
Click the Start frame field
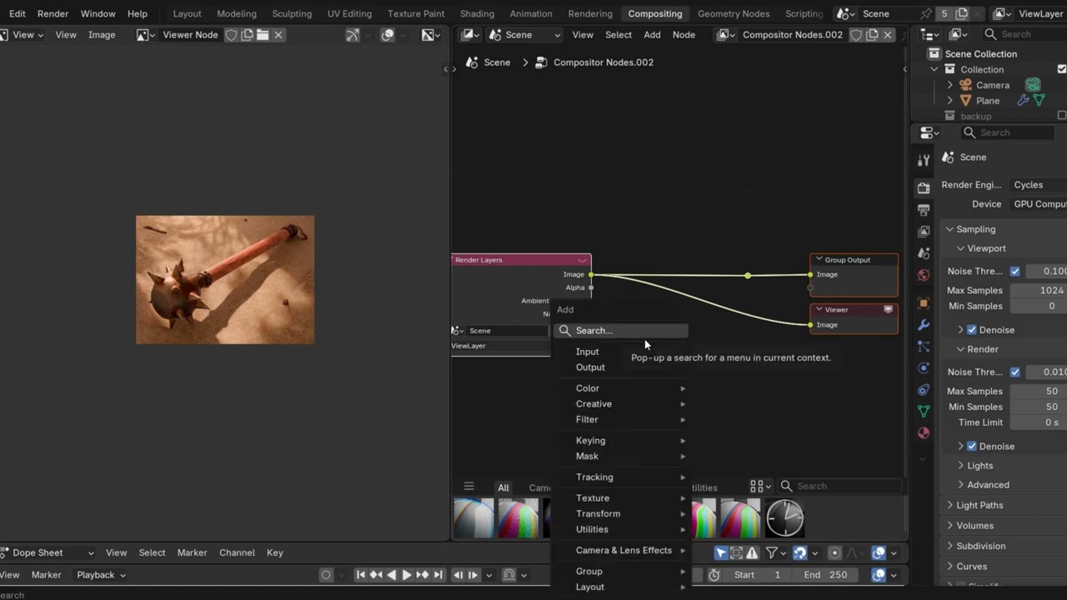(x=757, y=575)
